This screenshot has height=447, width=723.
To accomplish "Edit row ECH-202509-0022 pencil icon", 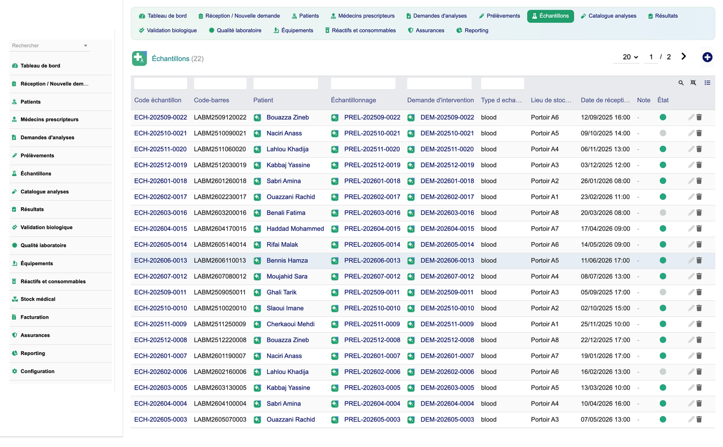I will (691, 117).
